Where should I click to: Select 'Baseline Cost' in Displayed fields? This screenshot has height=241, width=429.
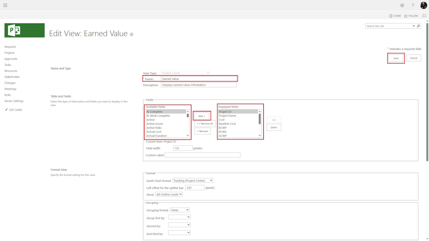pyautogui.click(x=238, y=124)
